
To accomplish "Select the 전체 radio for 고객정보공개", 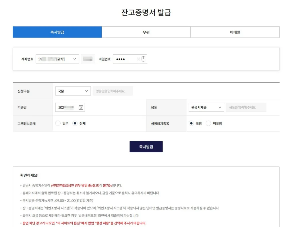I will pos(75,123).
